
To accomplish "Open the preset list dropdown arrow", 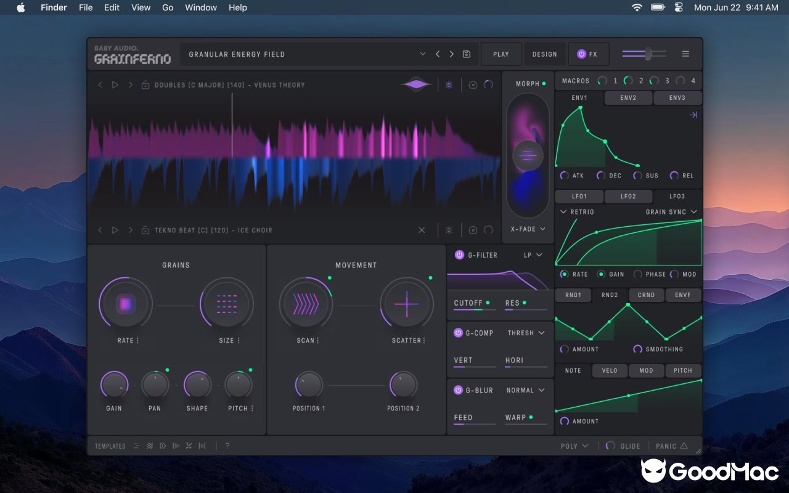I will click(x=423, y=54).
